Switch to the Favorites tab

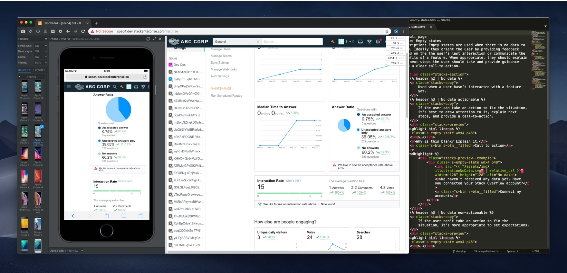[x=39, y=70]
